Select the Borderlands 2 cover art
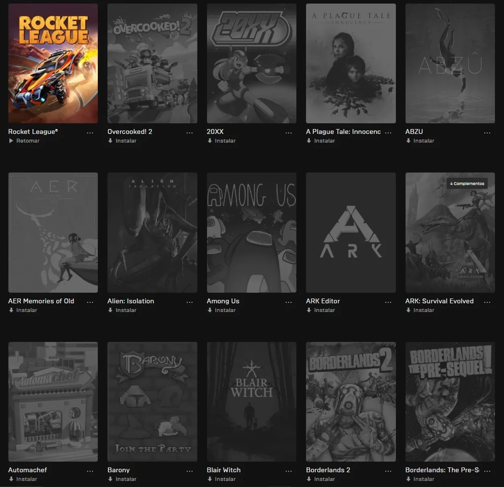 (351, 402)
